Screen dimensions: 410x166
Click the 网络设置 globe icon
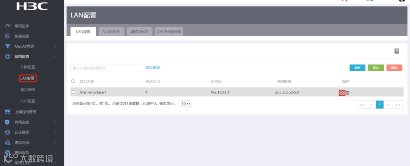[8, 57]
